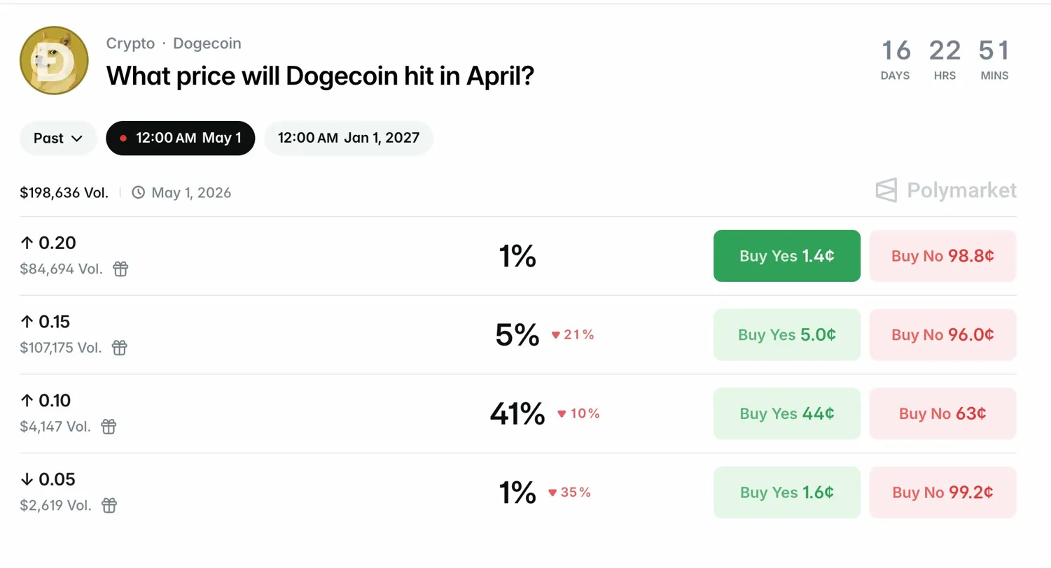Click the Polymarket logo
The height and width of the screenshot is (568, 1051).
click(945, 190)
